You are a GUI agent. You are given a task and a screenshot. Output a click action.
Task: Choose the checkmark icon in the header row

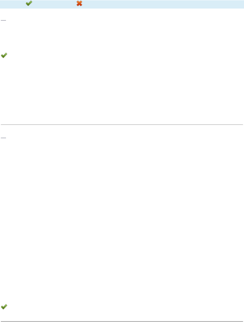coord(29,4)
